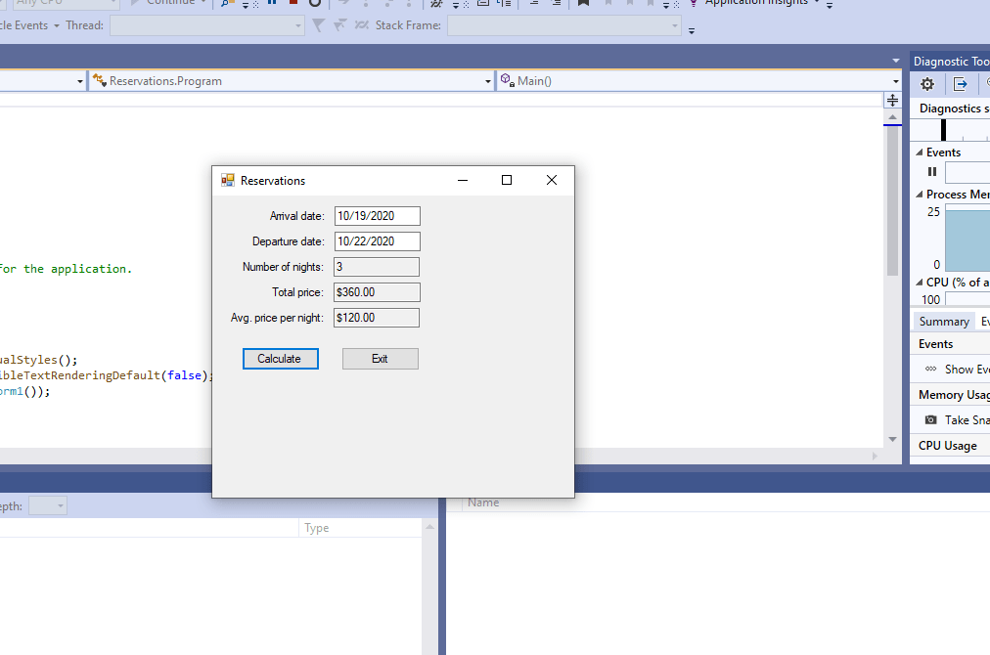Click the camera icon beside Take Snapshot
The image size is (990, 655).
pos(930,419)
